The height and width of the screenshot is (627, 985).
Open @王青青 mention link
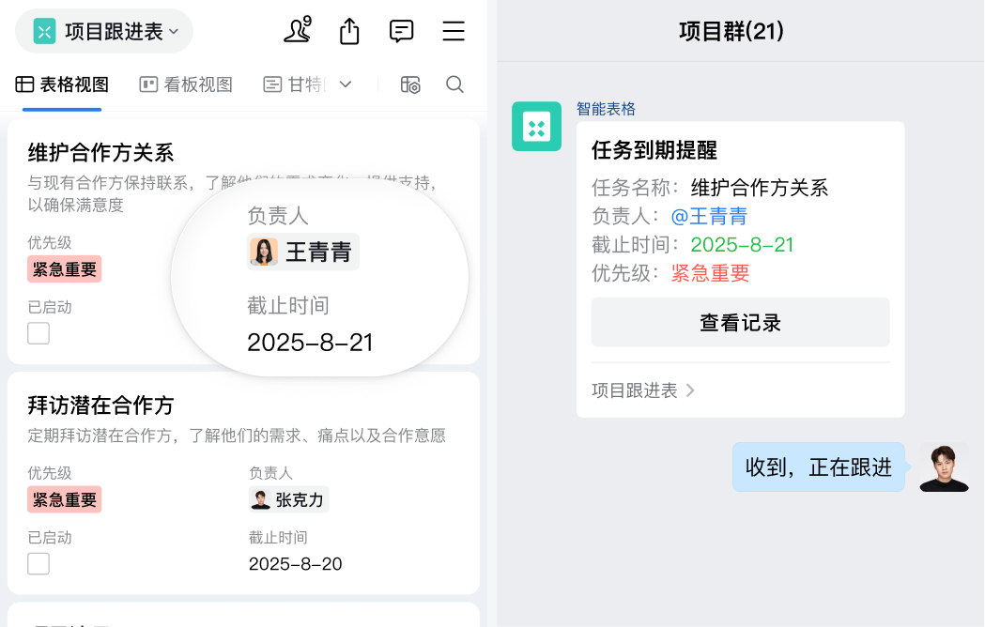[x=710, y=216]
